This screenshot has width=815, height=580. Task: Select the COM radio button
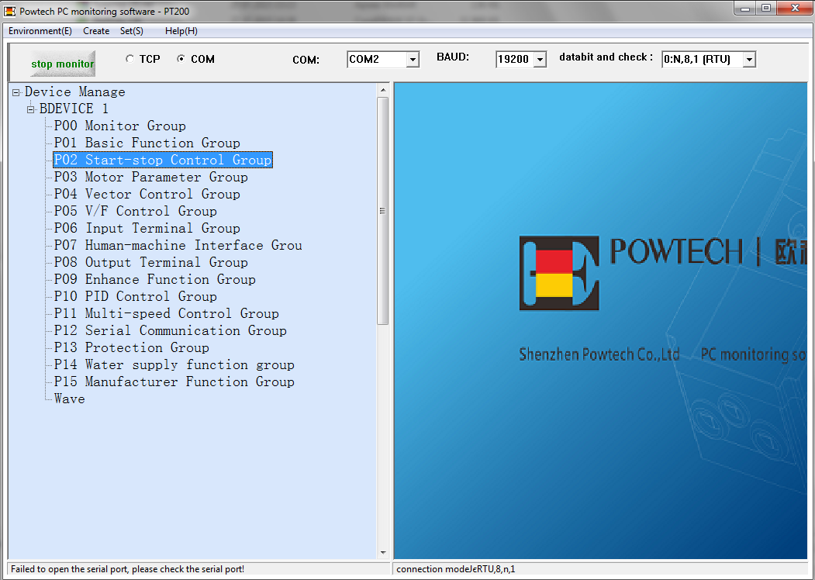[x=181, y=59]
